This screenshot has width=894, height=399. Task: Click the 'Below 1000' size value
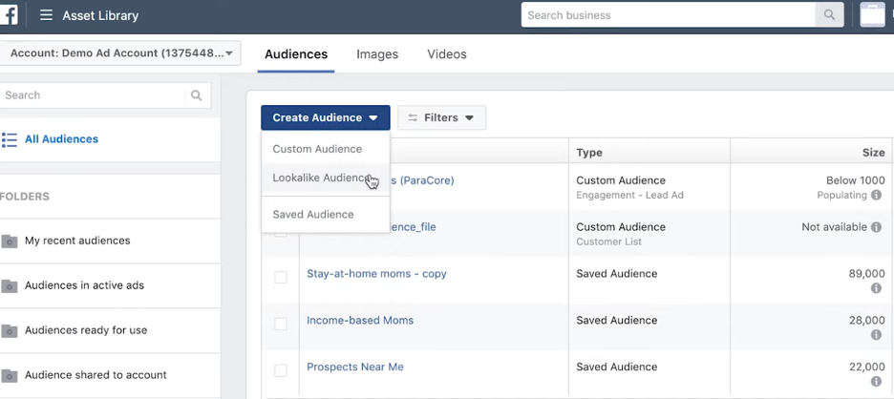[856, 180]
